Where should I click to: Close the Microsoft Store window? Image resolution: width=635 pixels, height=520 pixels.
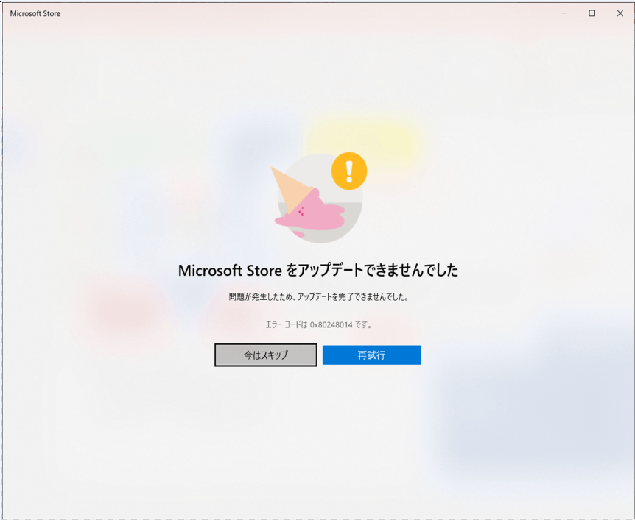(620, 13)
